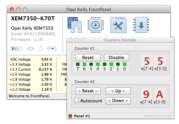
Task: Click the – Reset – button in Counter #2
Action: click(88, 91)
